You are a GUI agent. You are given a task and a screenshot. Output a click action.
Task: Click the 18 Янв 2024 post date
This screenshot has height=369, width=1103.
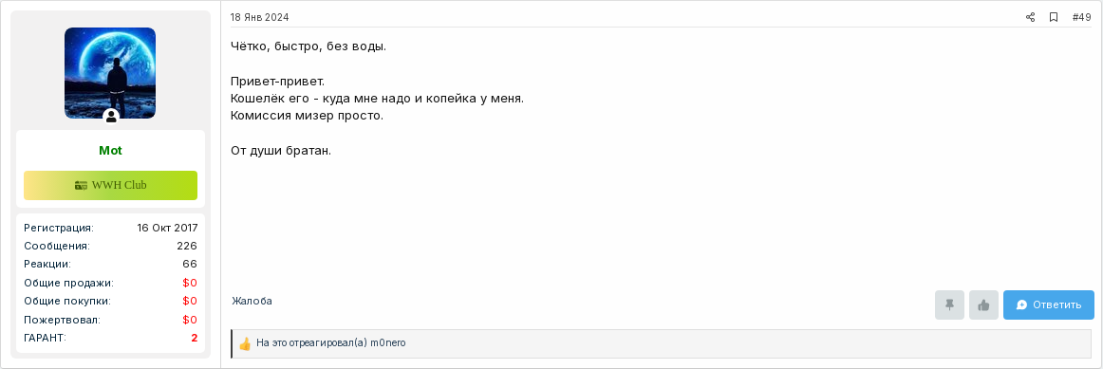point(259,17)
